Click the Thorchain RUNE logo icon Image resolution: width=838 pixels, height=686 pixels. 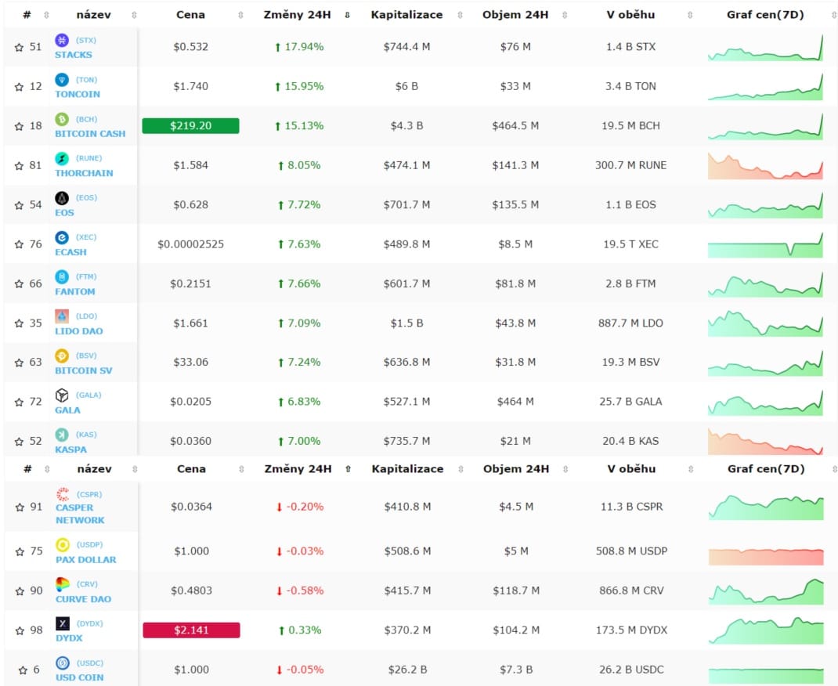62,159
